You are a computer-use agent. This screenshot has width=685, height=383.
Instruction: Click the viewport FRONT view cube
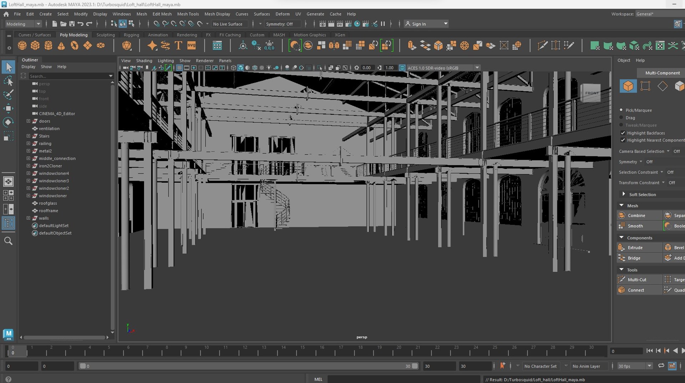point(591,93)
